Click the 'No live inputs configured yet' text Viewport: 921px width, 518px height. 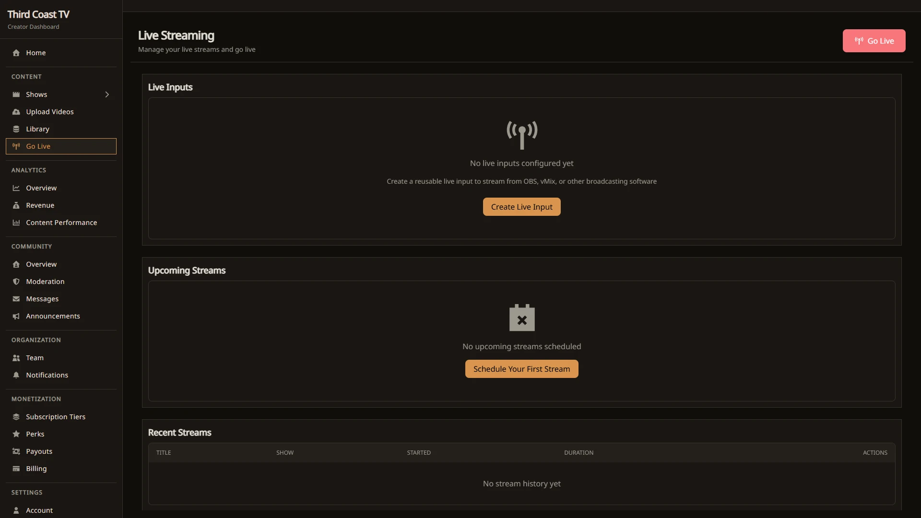[x=521, y=163]
